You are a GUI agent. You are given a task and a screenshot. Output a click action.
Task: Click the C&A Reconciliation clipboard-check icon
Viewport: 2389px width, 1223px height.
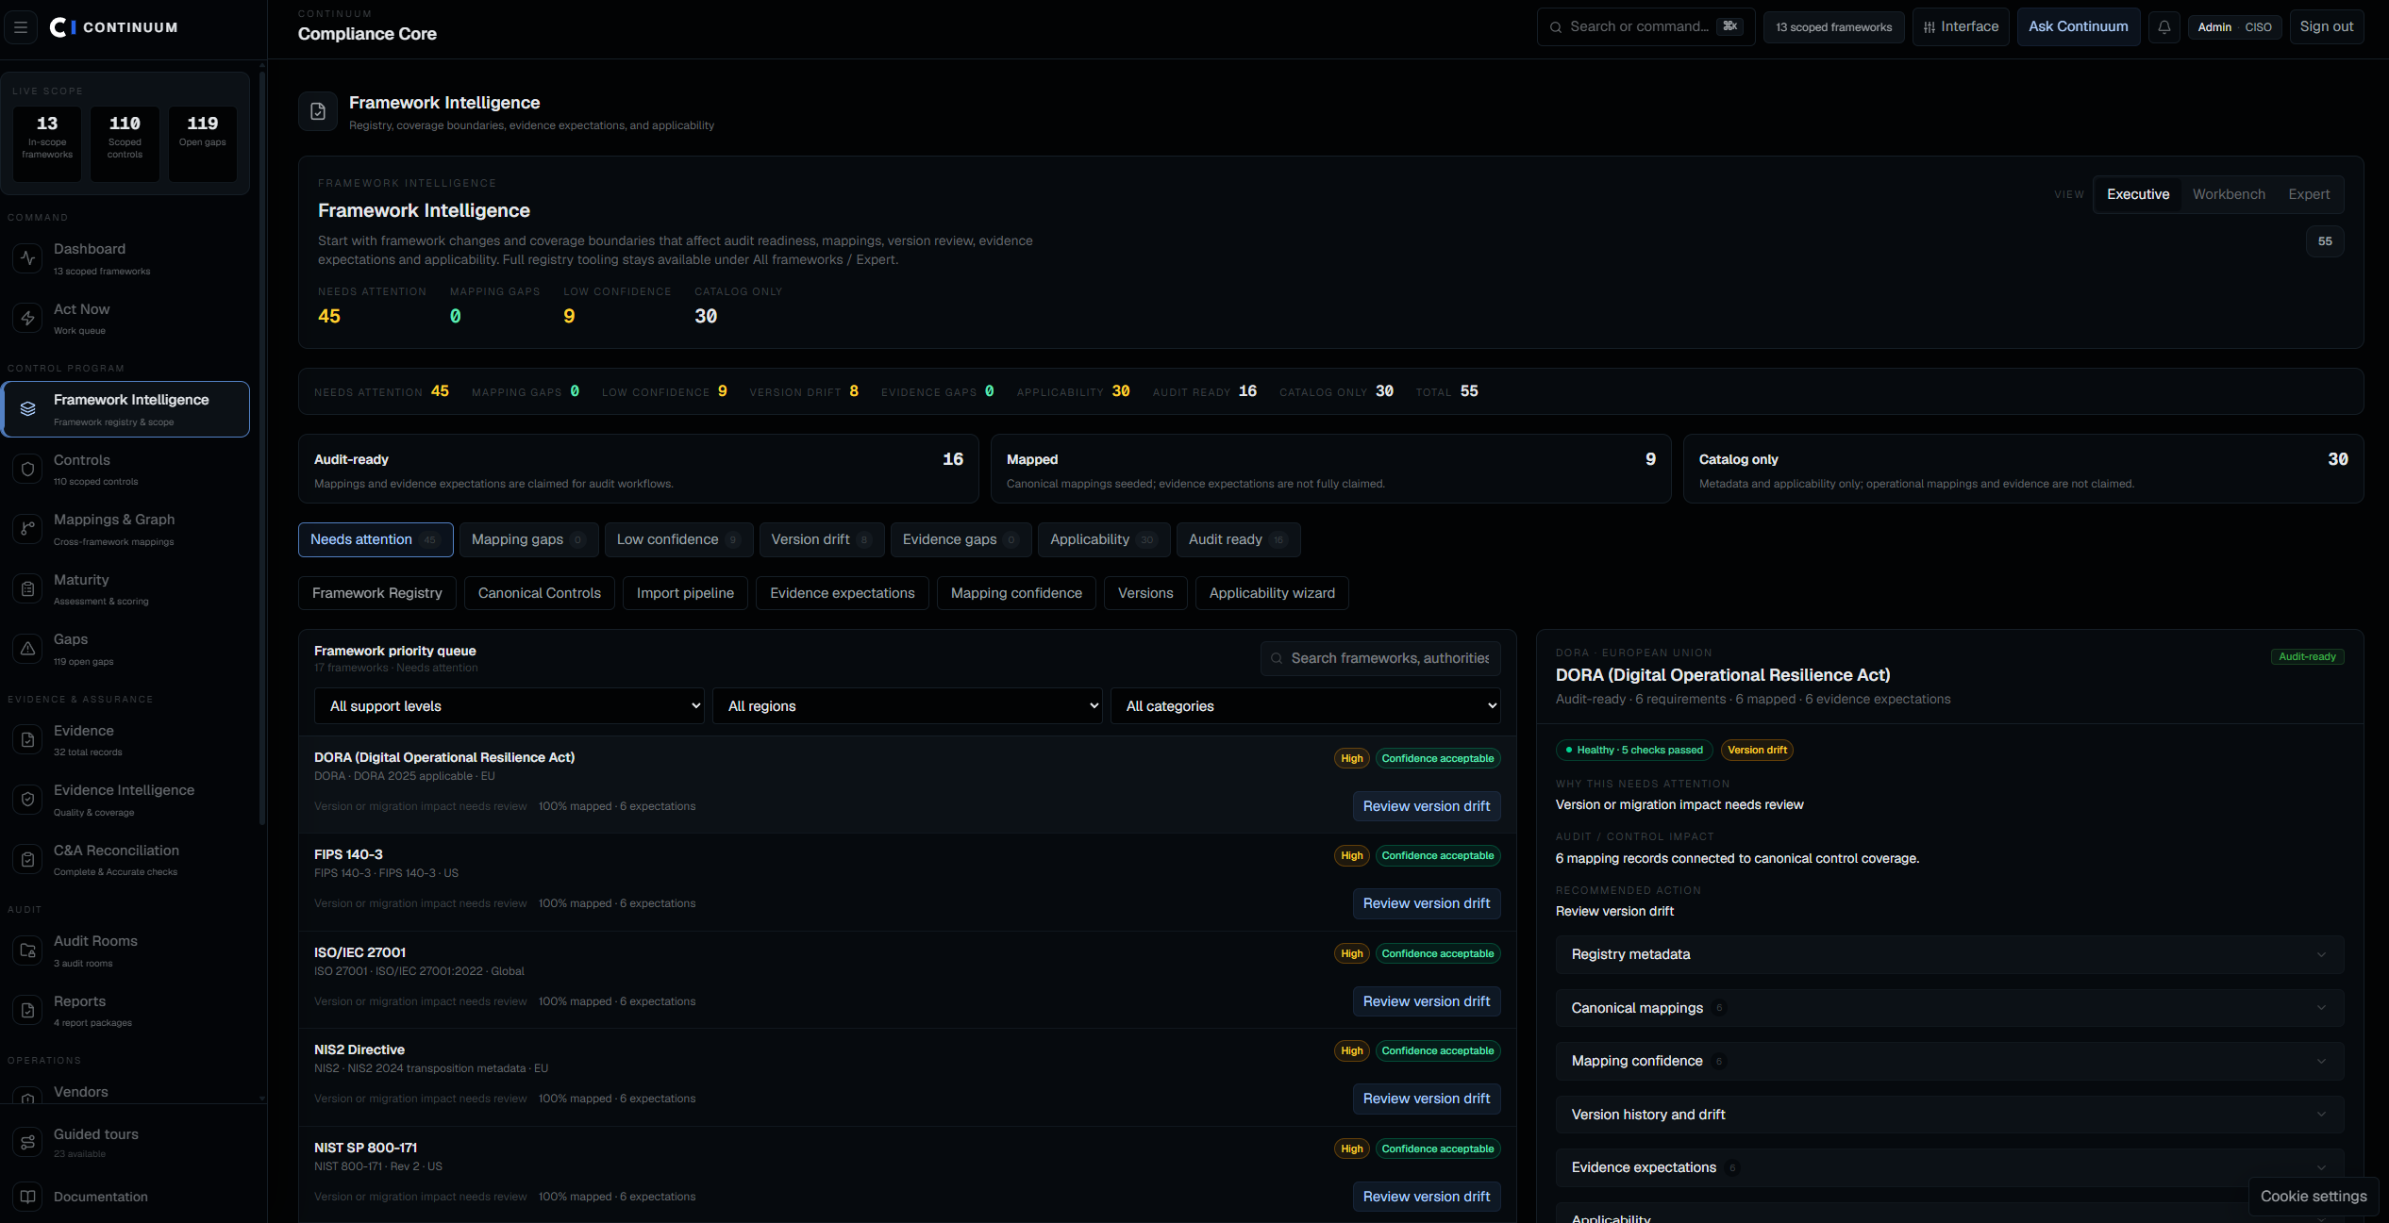(x=28, y=860)
